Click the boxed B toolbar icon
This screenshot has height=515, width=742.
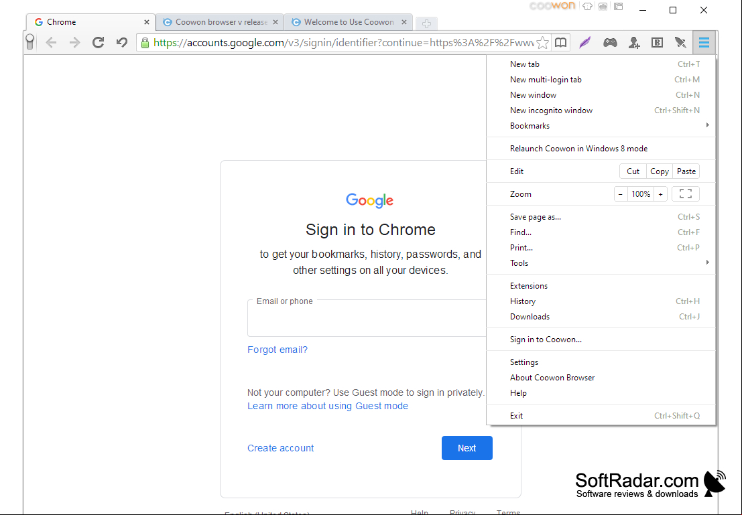(x=657, y=43)
